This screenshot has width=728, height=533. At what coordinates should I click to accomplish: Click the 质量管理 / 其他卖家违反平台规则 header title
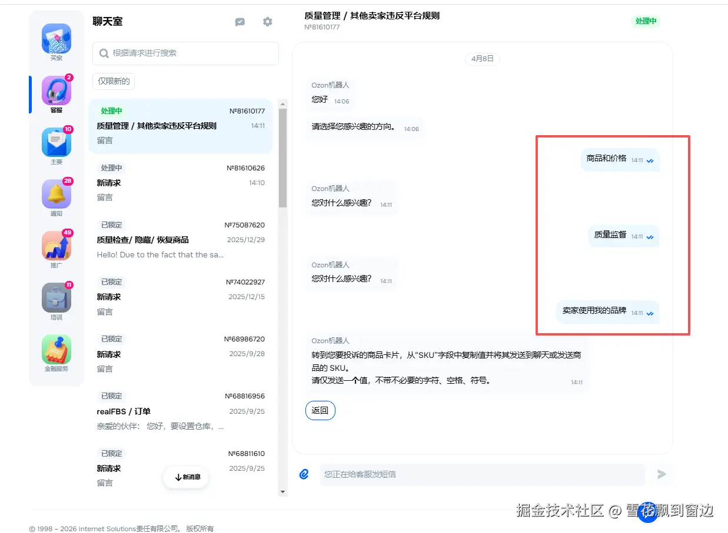372,15
